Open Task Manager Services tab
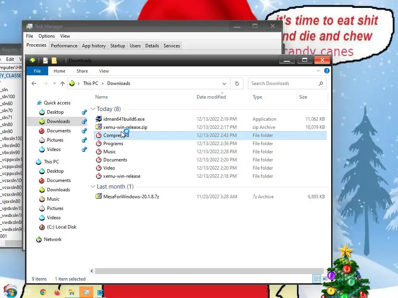The height and width of the screenshot is (298, 398). click(x=171, y=46)
